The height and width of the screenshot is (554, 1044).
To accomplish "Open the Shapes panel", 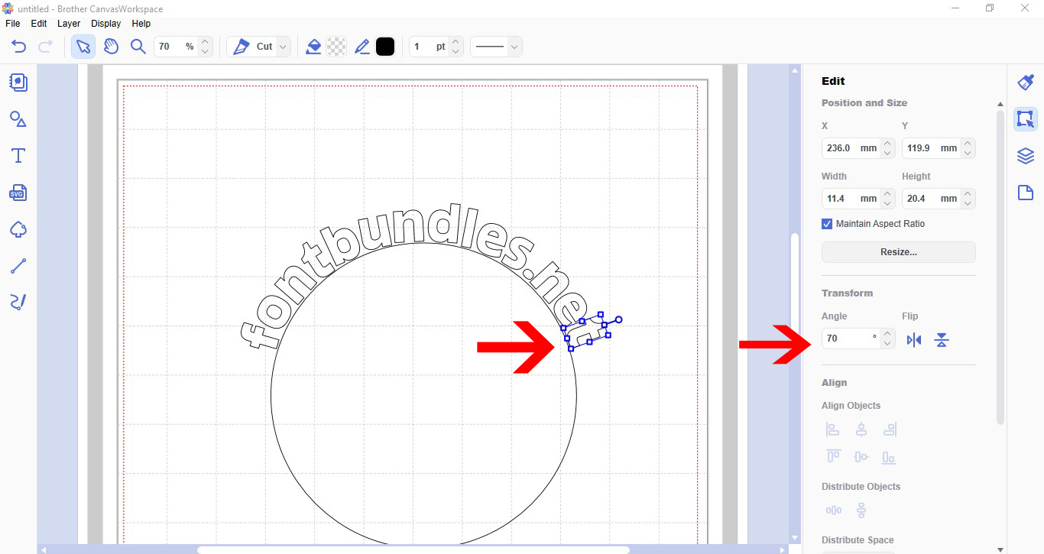I will pyautogui.click(x=18, y=119).
